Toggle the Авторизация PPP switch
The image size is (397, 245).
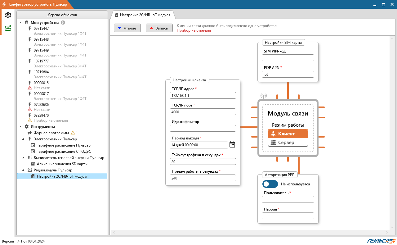[x=270, y=184]
